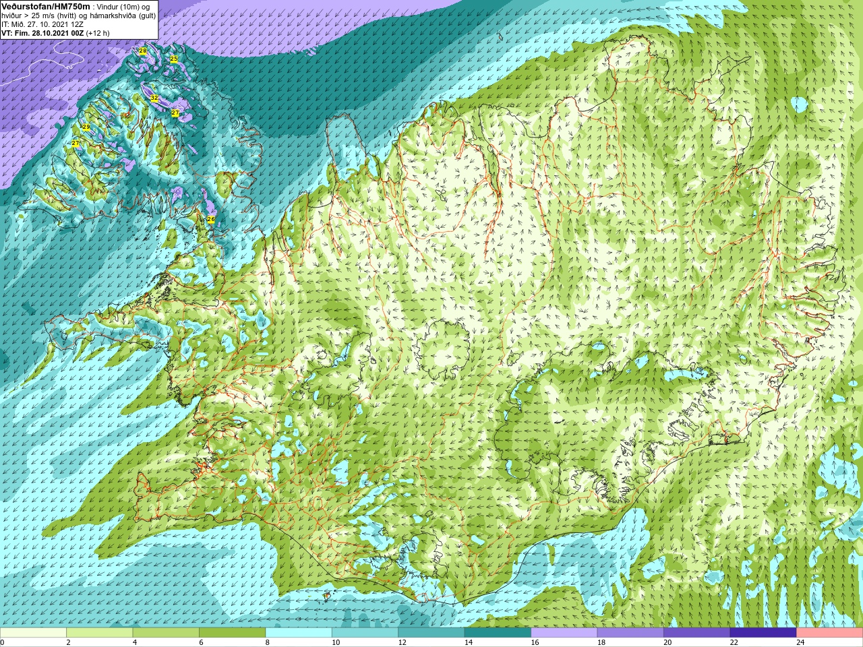Click the scale value 6
This screenshot has width=863, height=647.
[x=201, y=642]
